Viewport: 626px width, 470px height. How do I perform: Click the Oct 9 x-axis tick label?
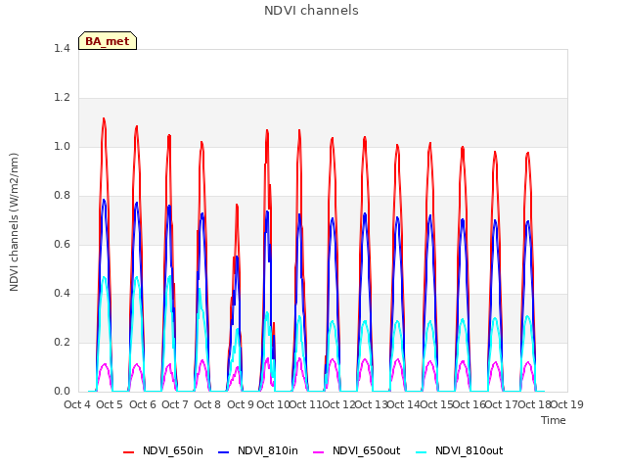click(x=241, y=404)
